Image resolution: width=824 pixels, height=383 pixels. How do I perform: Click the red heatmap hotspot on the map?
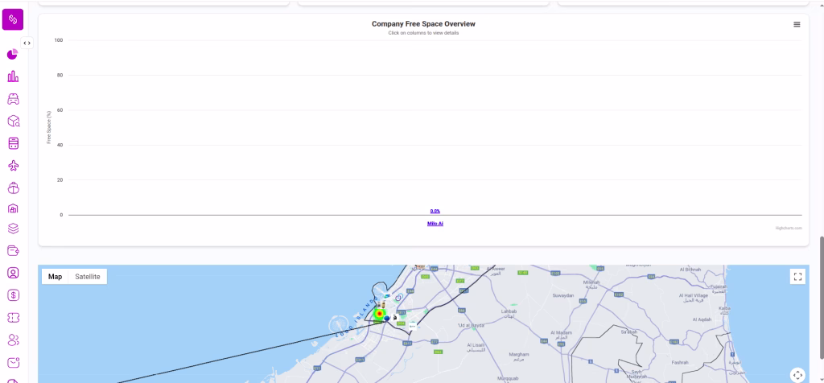click(380, 314)
